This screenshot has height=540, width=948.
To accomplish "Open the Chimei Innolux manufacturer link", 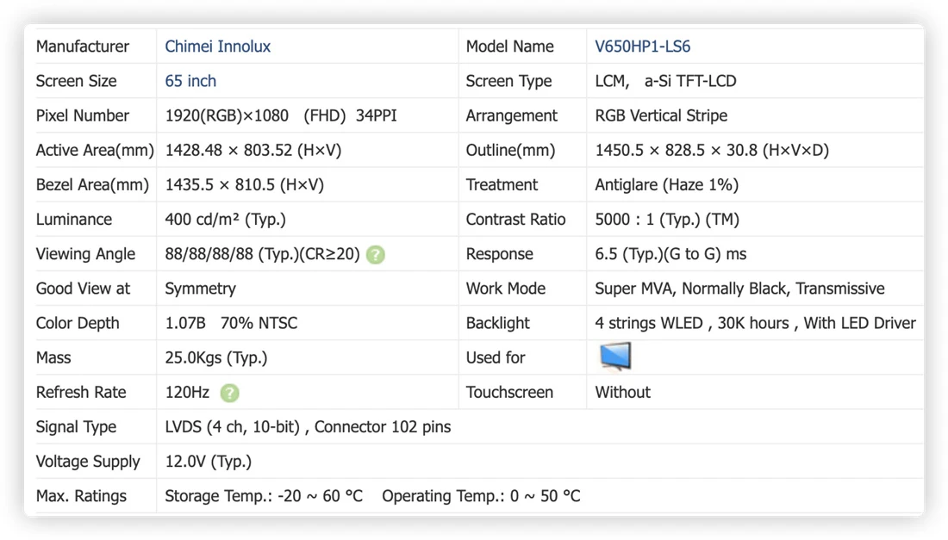I will (218, 47).
